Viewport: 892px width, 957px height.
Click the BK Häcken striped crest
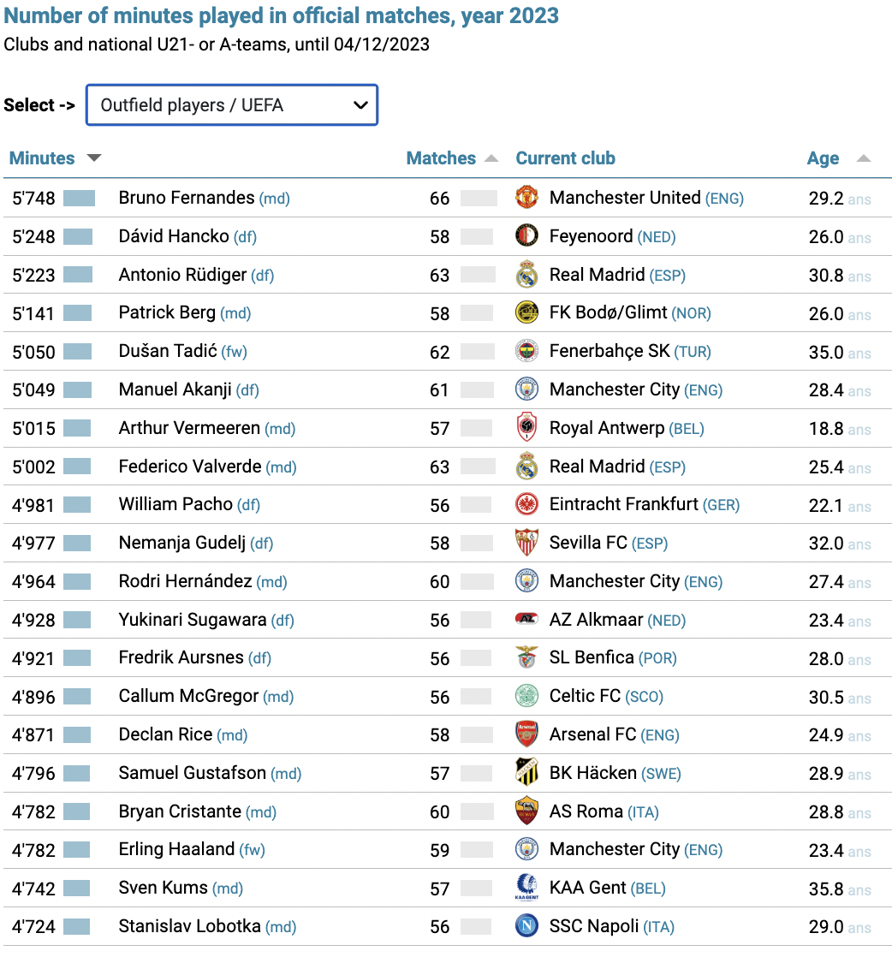526,772
